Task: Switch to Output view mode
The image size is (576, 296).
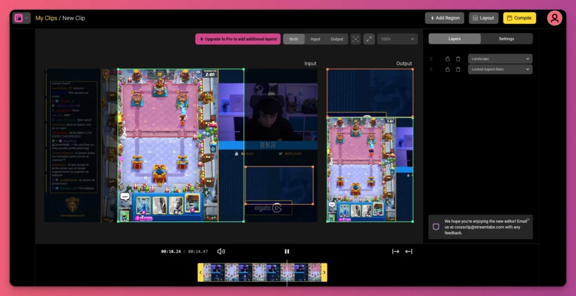Action: coord(336,39)
